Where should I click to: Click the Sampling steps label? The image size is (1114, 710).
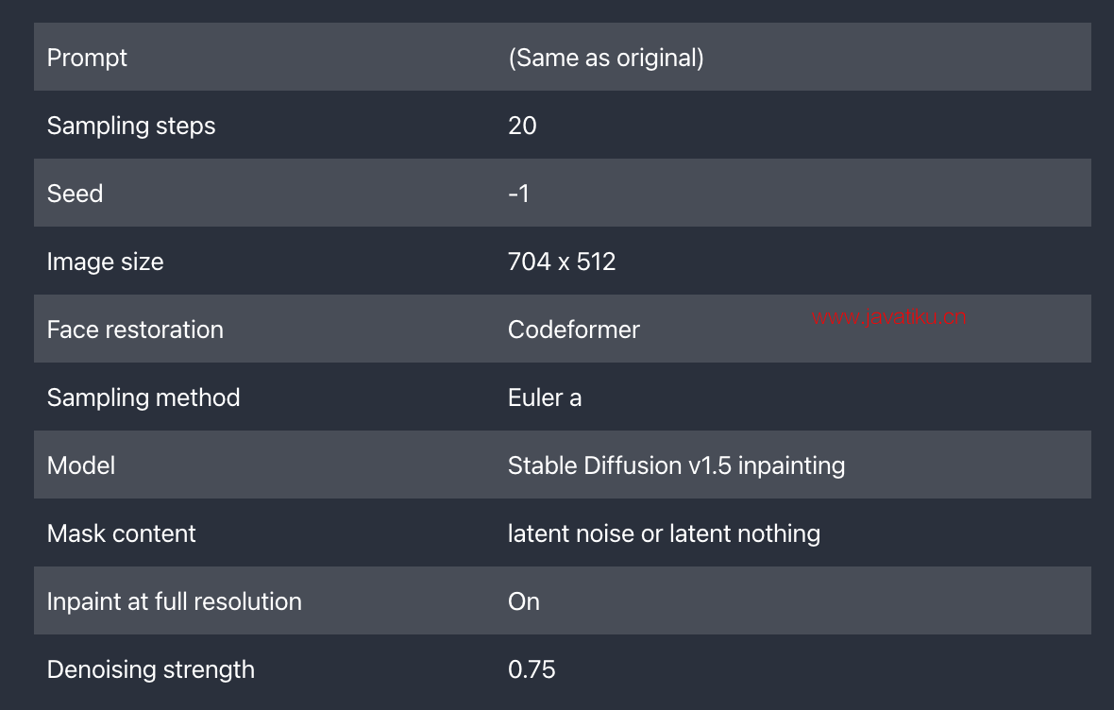tap(130, 126)
